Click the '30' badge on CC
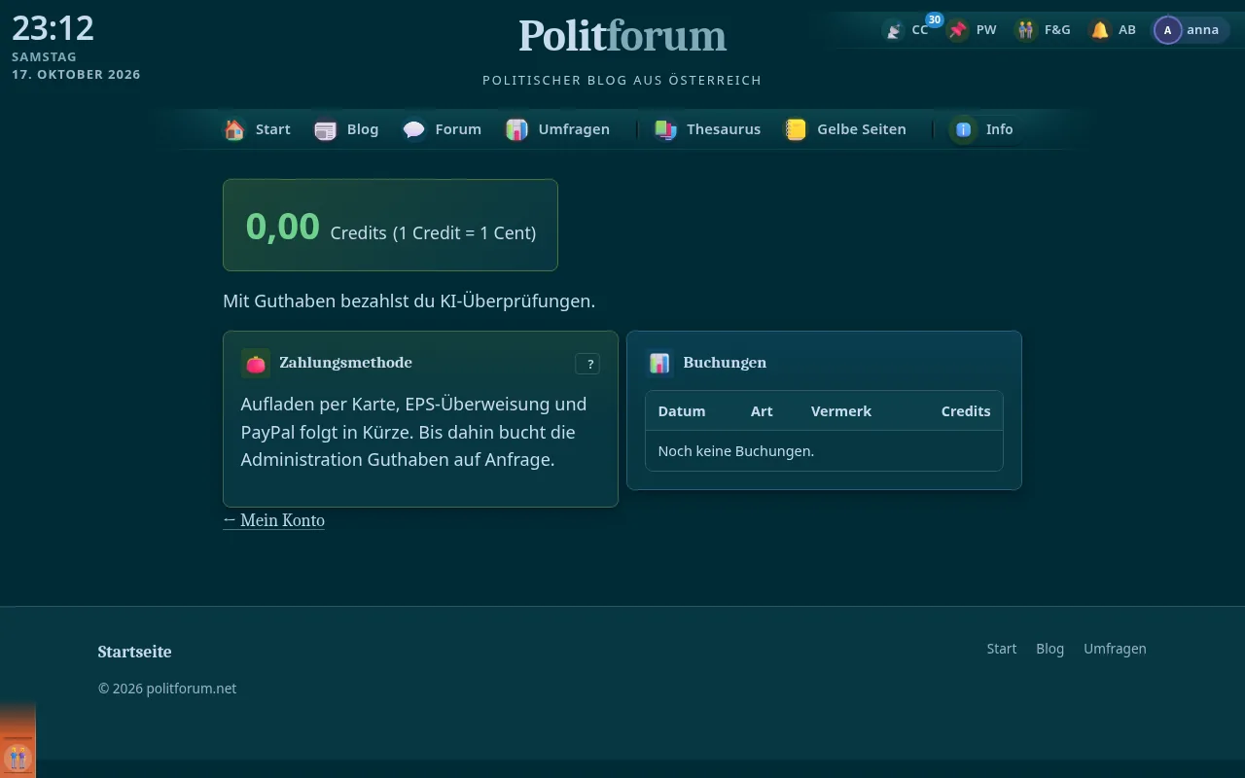1245x778 pixels. coord(935,19)
